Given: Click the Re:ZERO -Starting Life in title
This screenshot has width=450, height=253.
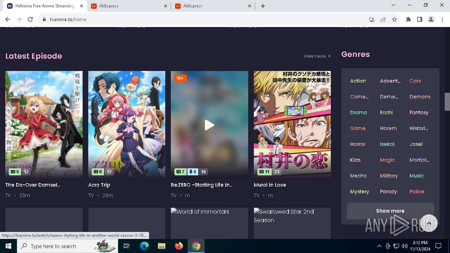Looking at the screenshot, I should point(202,185).
